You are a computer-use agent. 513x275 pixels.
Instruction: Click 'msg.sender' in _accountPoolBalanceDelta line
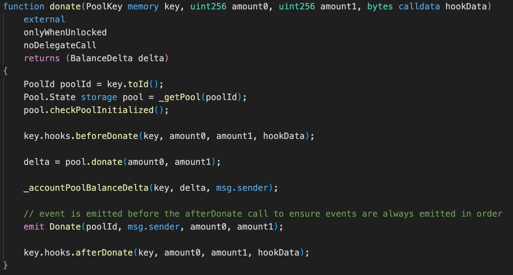coord(242,188)
